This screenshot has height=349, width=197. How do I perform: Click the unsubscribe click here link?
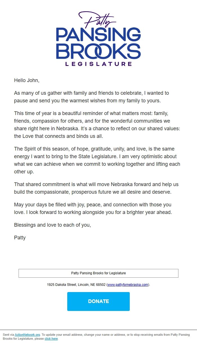(51, 339)
